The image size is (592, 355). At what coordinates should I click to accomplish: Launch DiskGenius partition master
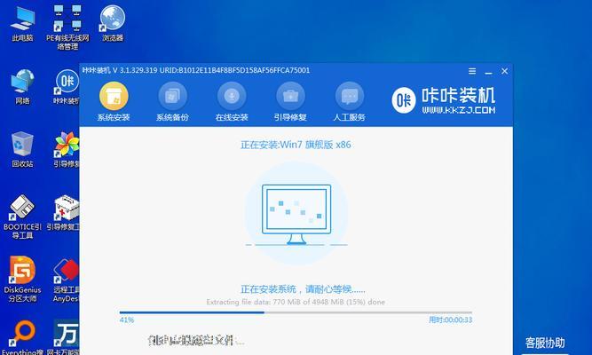[x=22, y=272]
